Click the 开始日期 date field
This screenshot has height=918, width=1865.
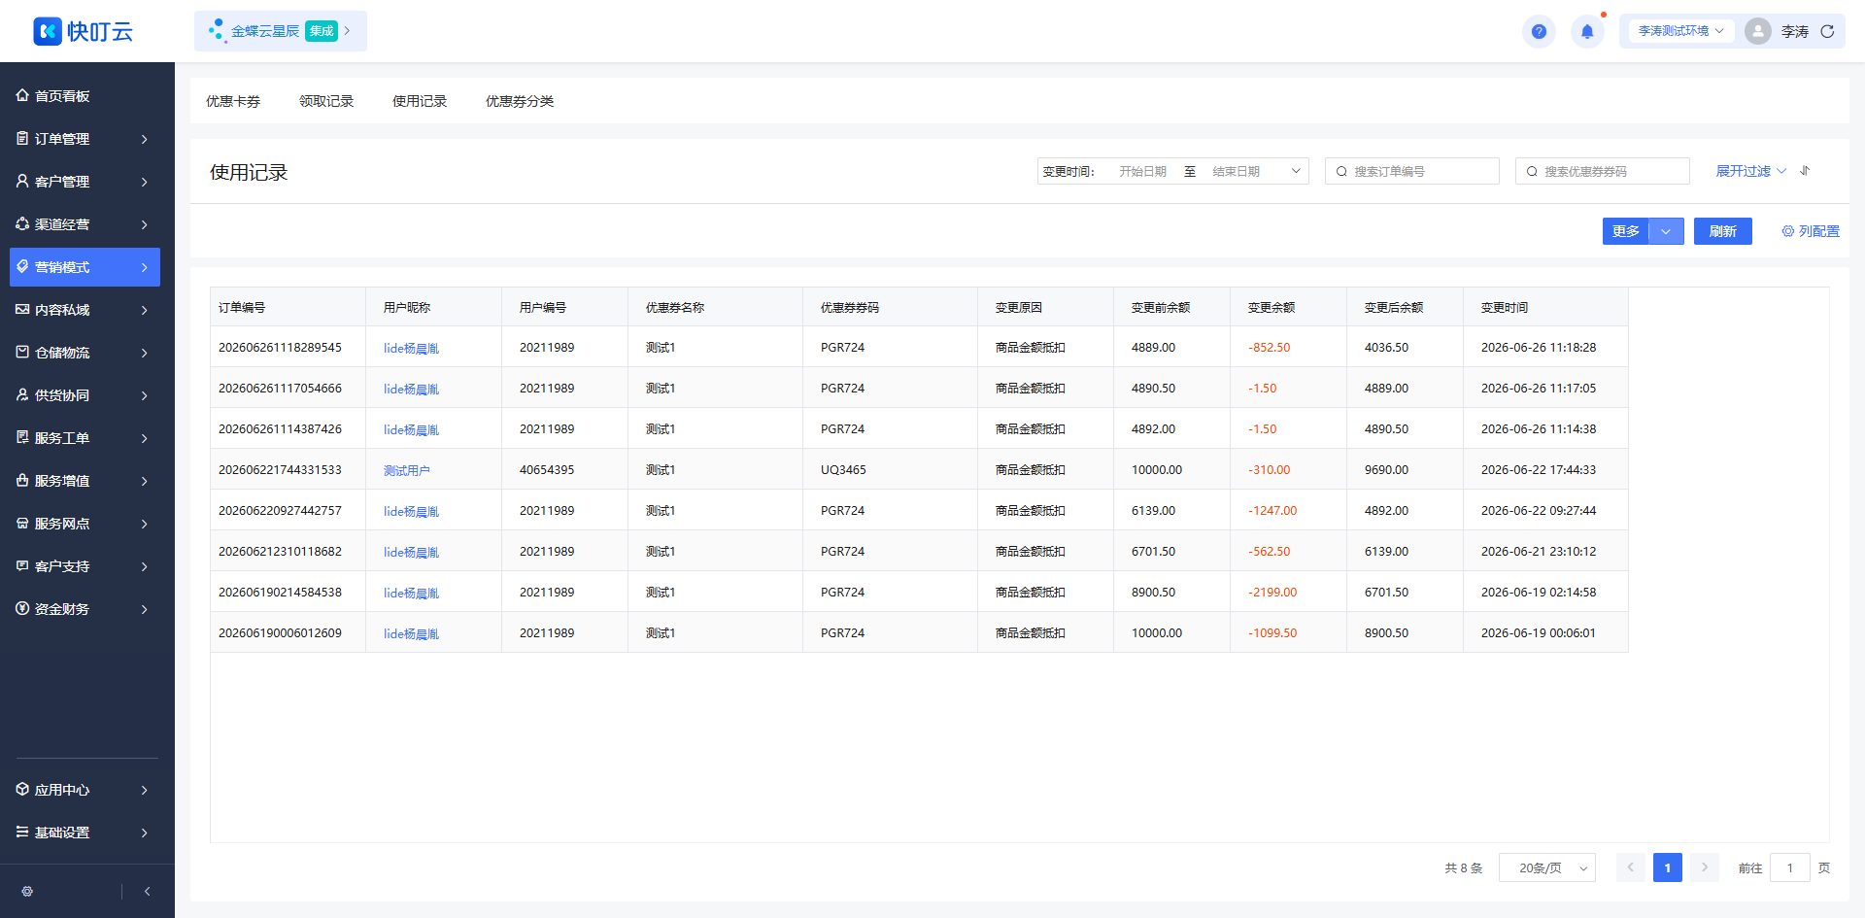point(1142,171)
